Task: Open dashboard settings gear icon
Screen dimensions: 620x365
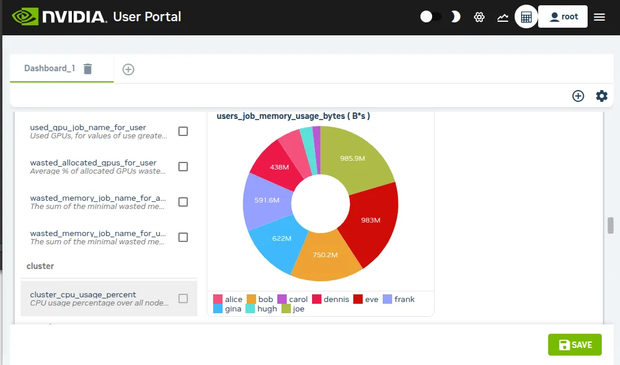Action: 601,96
